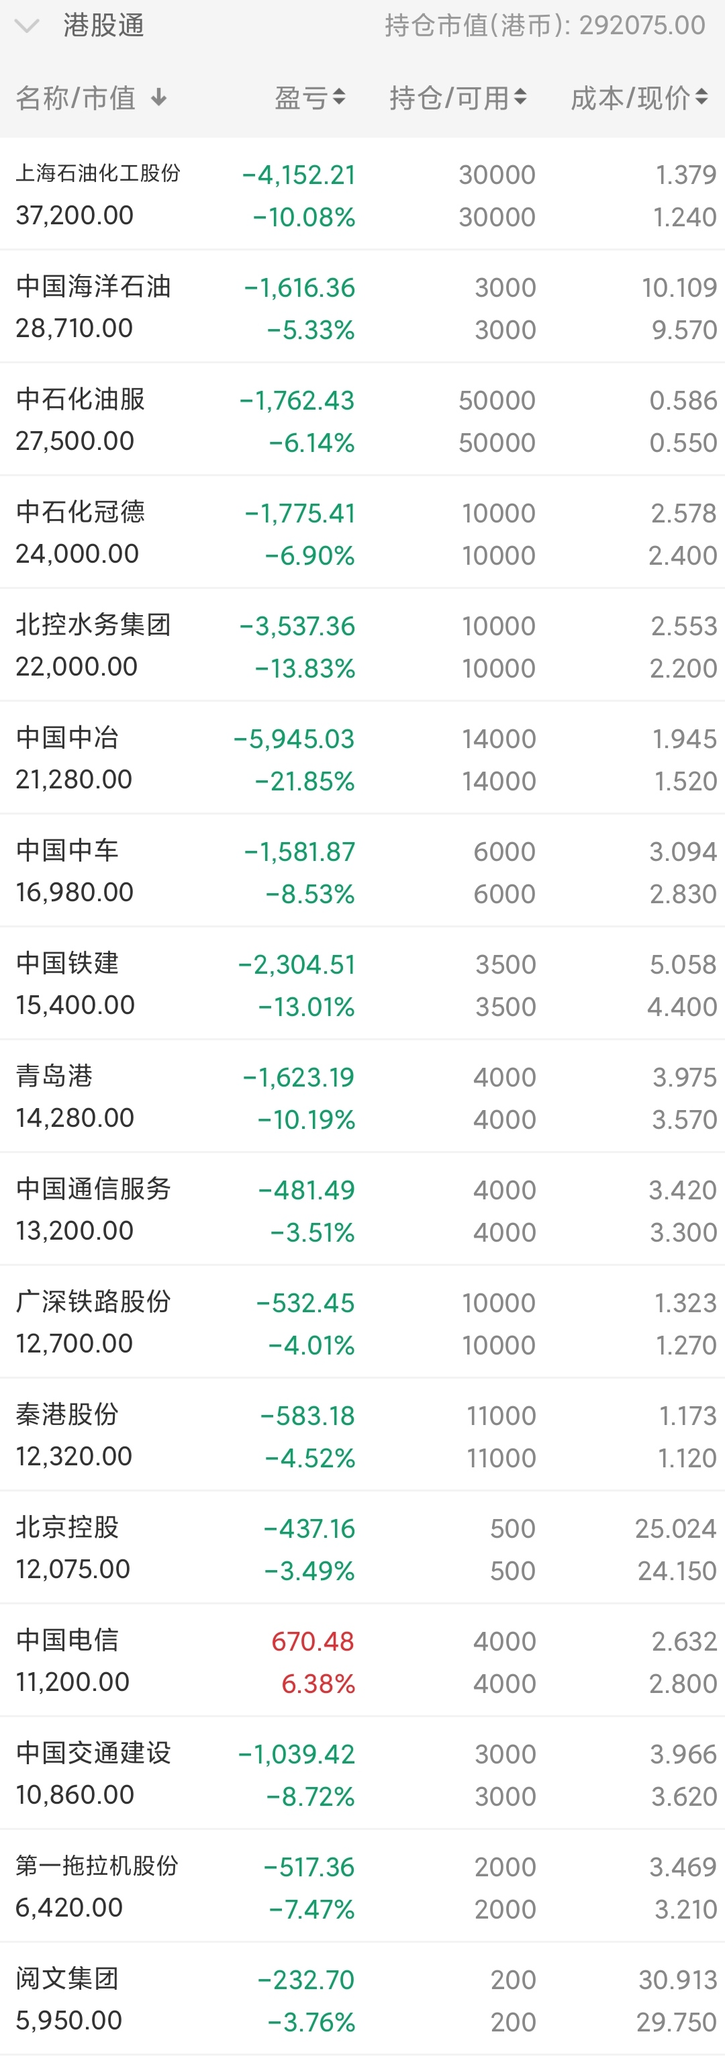Tap 中国中冶 loss of -5,945.03
Screen dimensions: 725x2063
pos(293,739)
